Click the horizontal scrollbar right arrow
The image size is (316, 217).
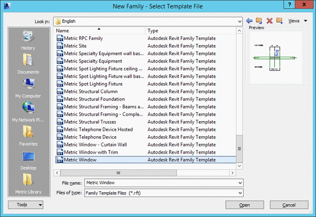click(233, 173)
